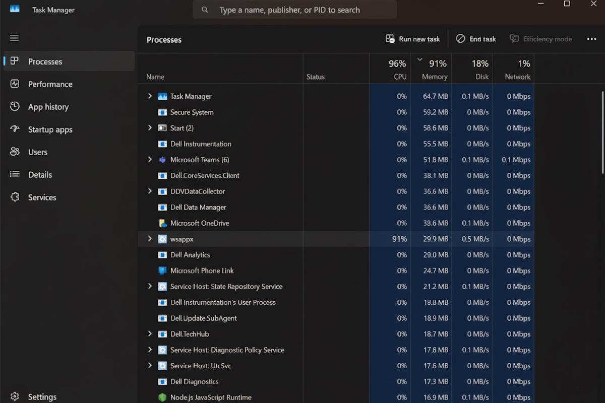
Task: Expand the wsappx process tree
Action: 150,239
